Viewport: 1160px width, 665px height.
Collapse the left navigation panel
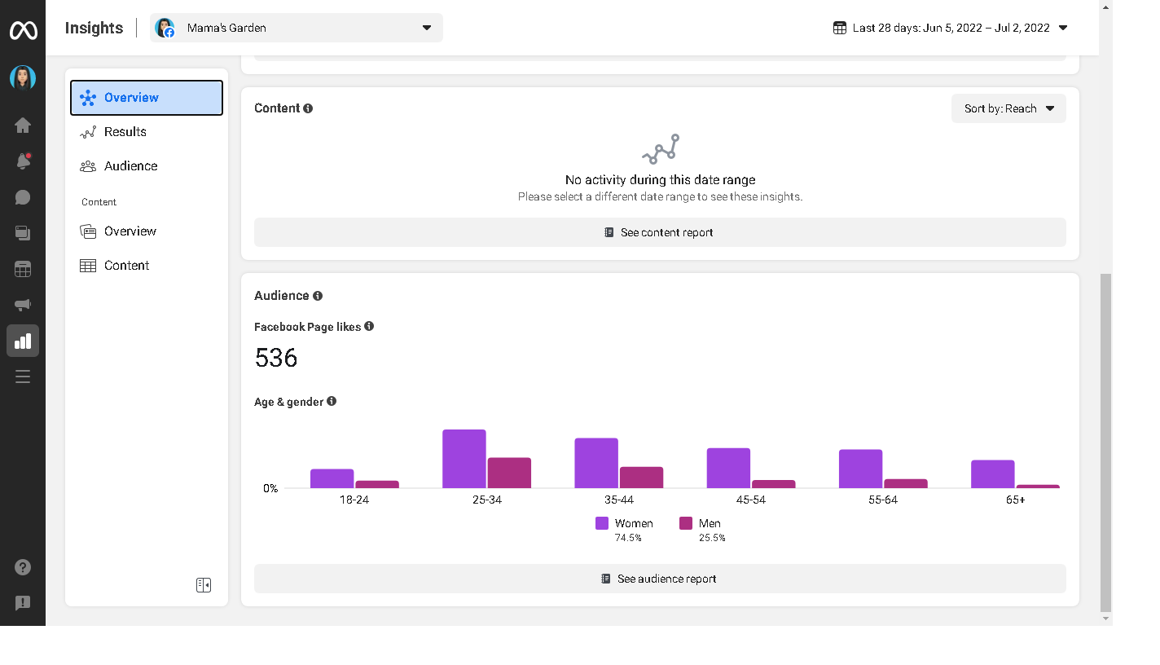pos(204,585)
